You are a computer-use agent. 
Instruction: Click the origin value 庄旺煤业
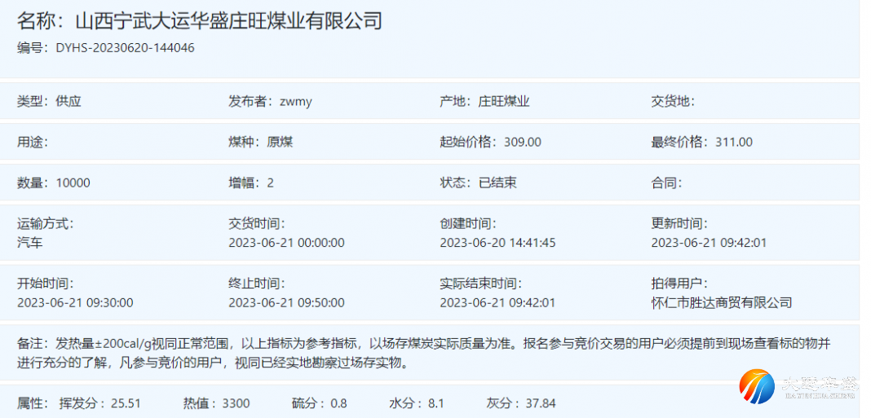pyautogui.click(x=504, y=102)
